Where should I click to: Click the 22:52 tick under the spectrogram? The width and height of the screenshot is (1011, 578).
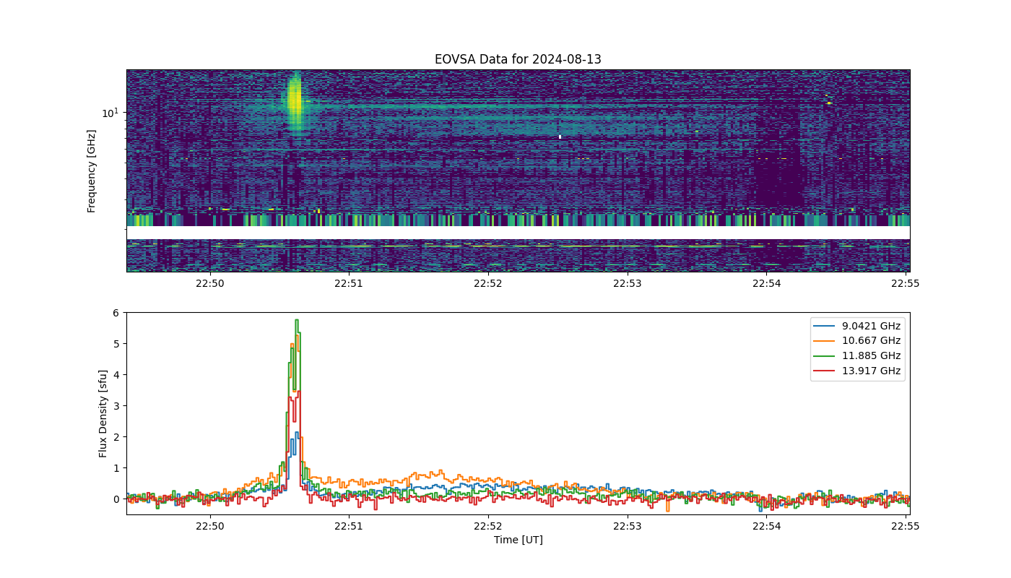[x=488, y=284]
